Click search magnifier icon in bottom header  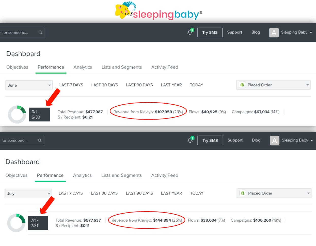(40, 140)
